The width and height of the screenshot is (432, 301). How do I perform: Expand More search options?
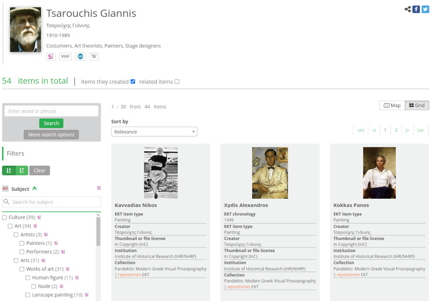click(x=51, y=134)
